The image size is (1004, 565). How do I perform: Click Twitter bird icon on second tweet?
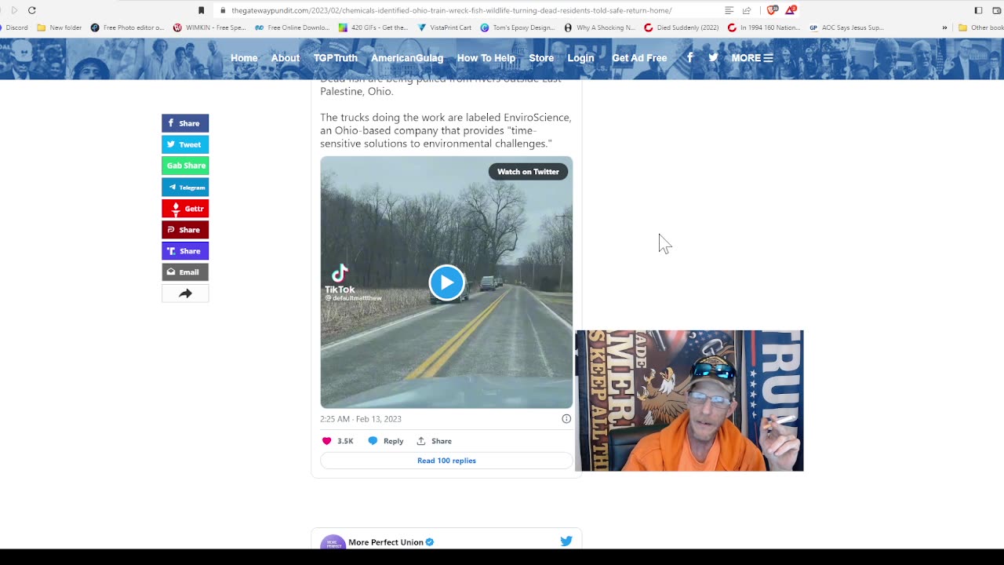[566, 541]
